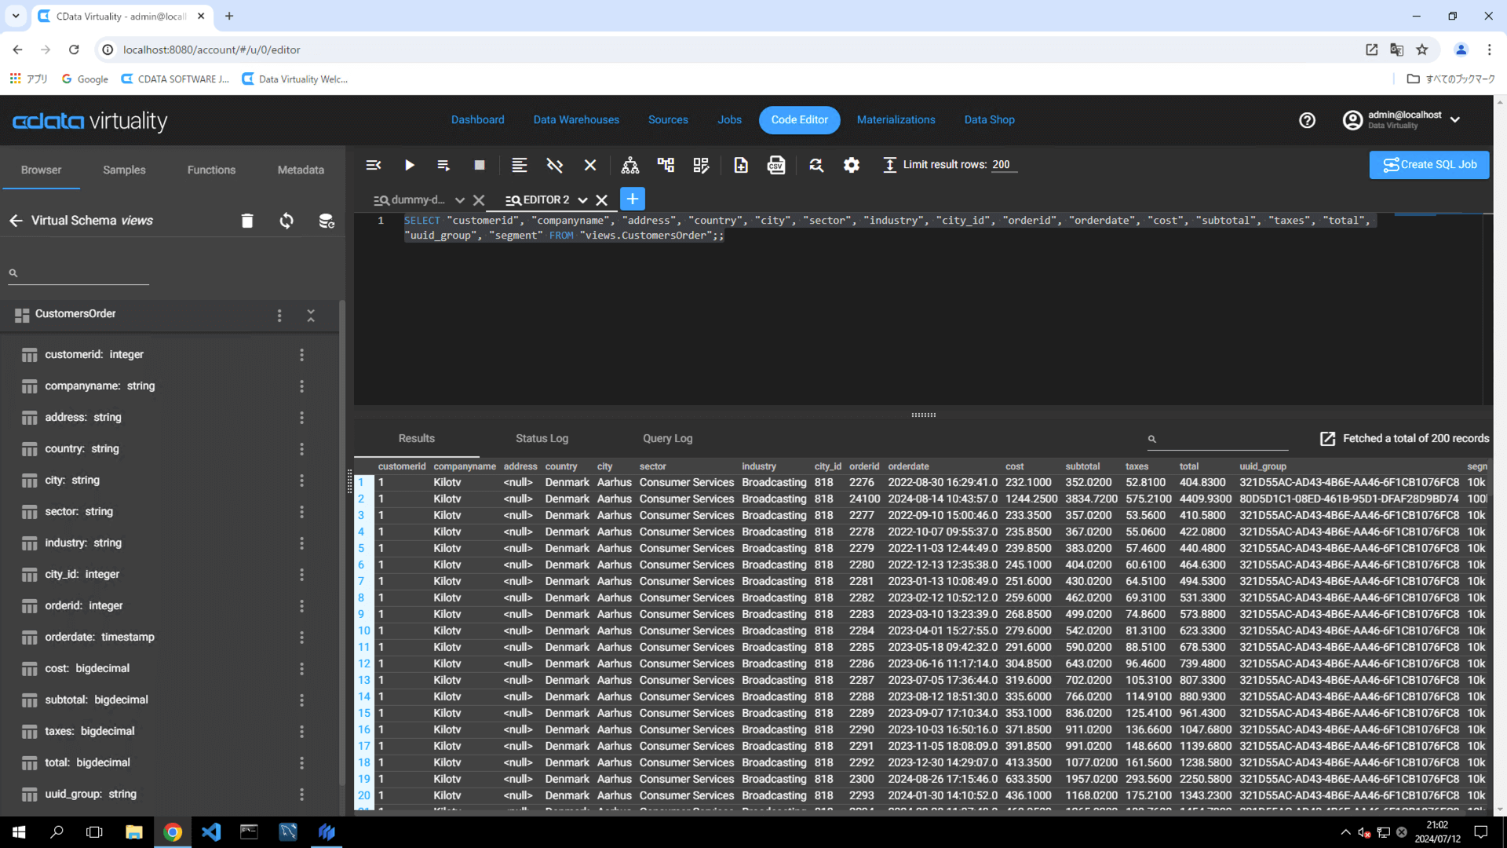Image resolution: width=1507 pixels, height=848 pixels.
Task: Open the CSV export icon
Action: pos(775,165)
